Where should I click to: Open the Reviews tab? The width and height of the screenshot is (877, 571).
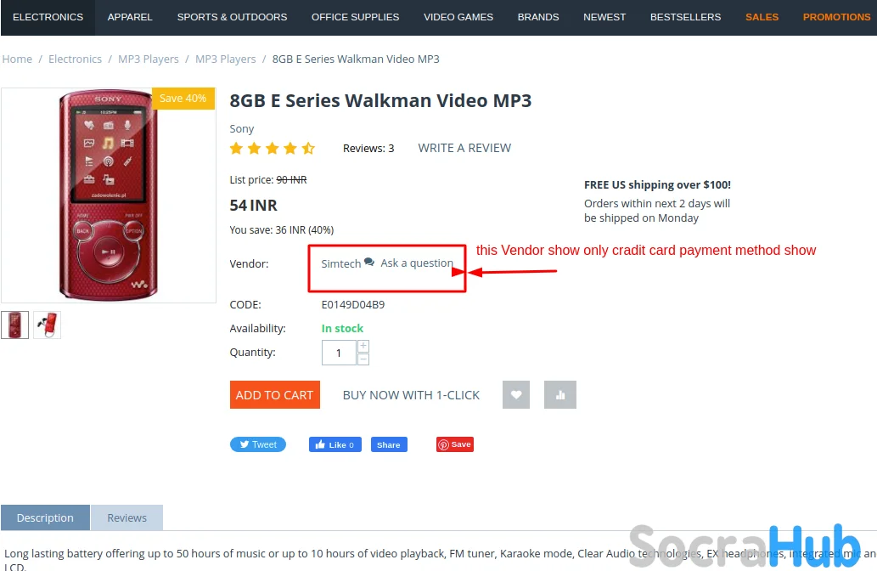[x=127, y=517]
